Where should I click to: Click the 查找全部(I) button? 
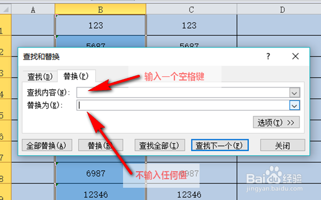(159, 145)
